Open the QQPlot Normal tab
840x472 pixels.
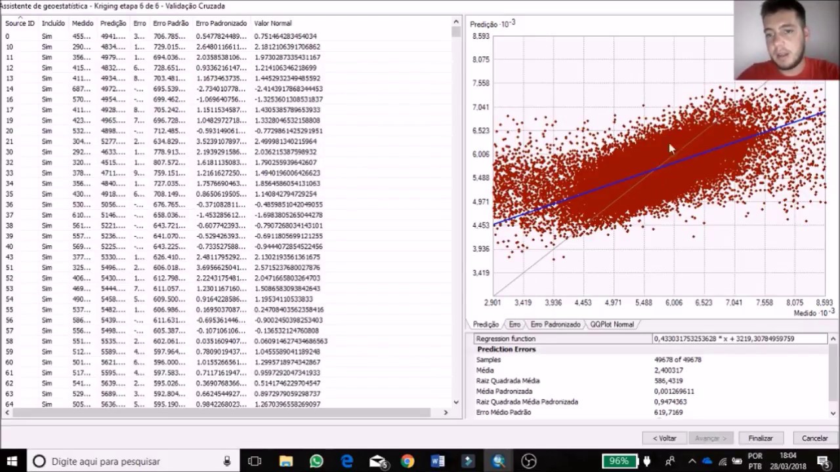pos(612,324)
